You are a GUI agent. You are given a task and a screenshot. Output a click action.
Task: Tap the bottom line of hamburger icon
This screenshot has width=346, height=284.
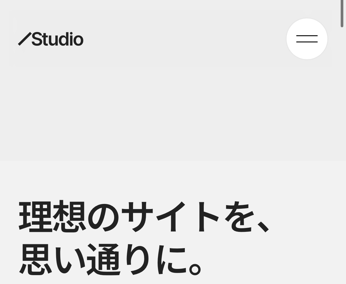307,42
